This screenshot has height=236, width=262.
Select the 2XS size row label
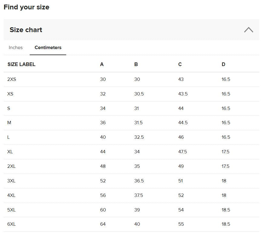(12, 79)
